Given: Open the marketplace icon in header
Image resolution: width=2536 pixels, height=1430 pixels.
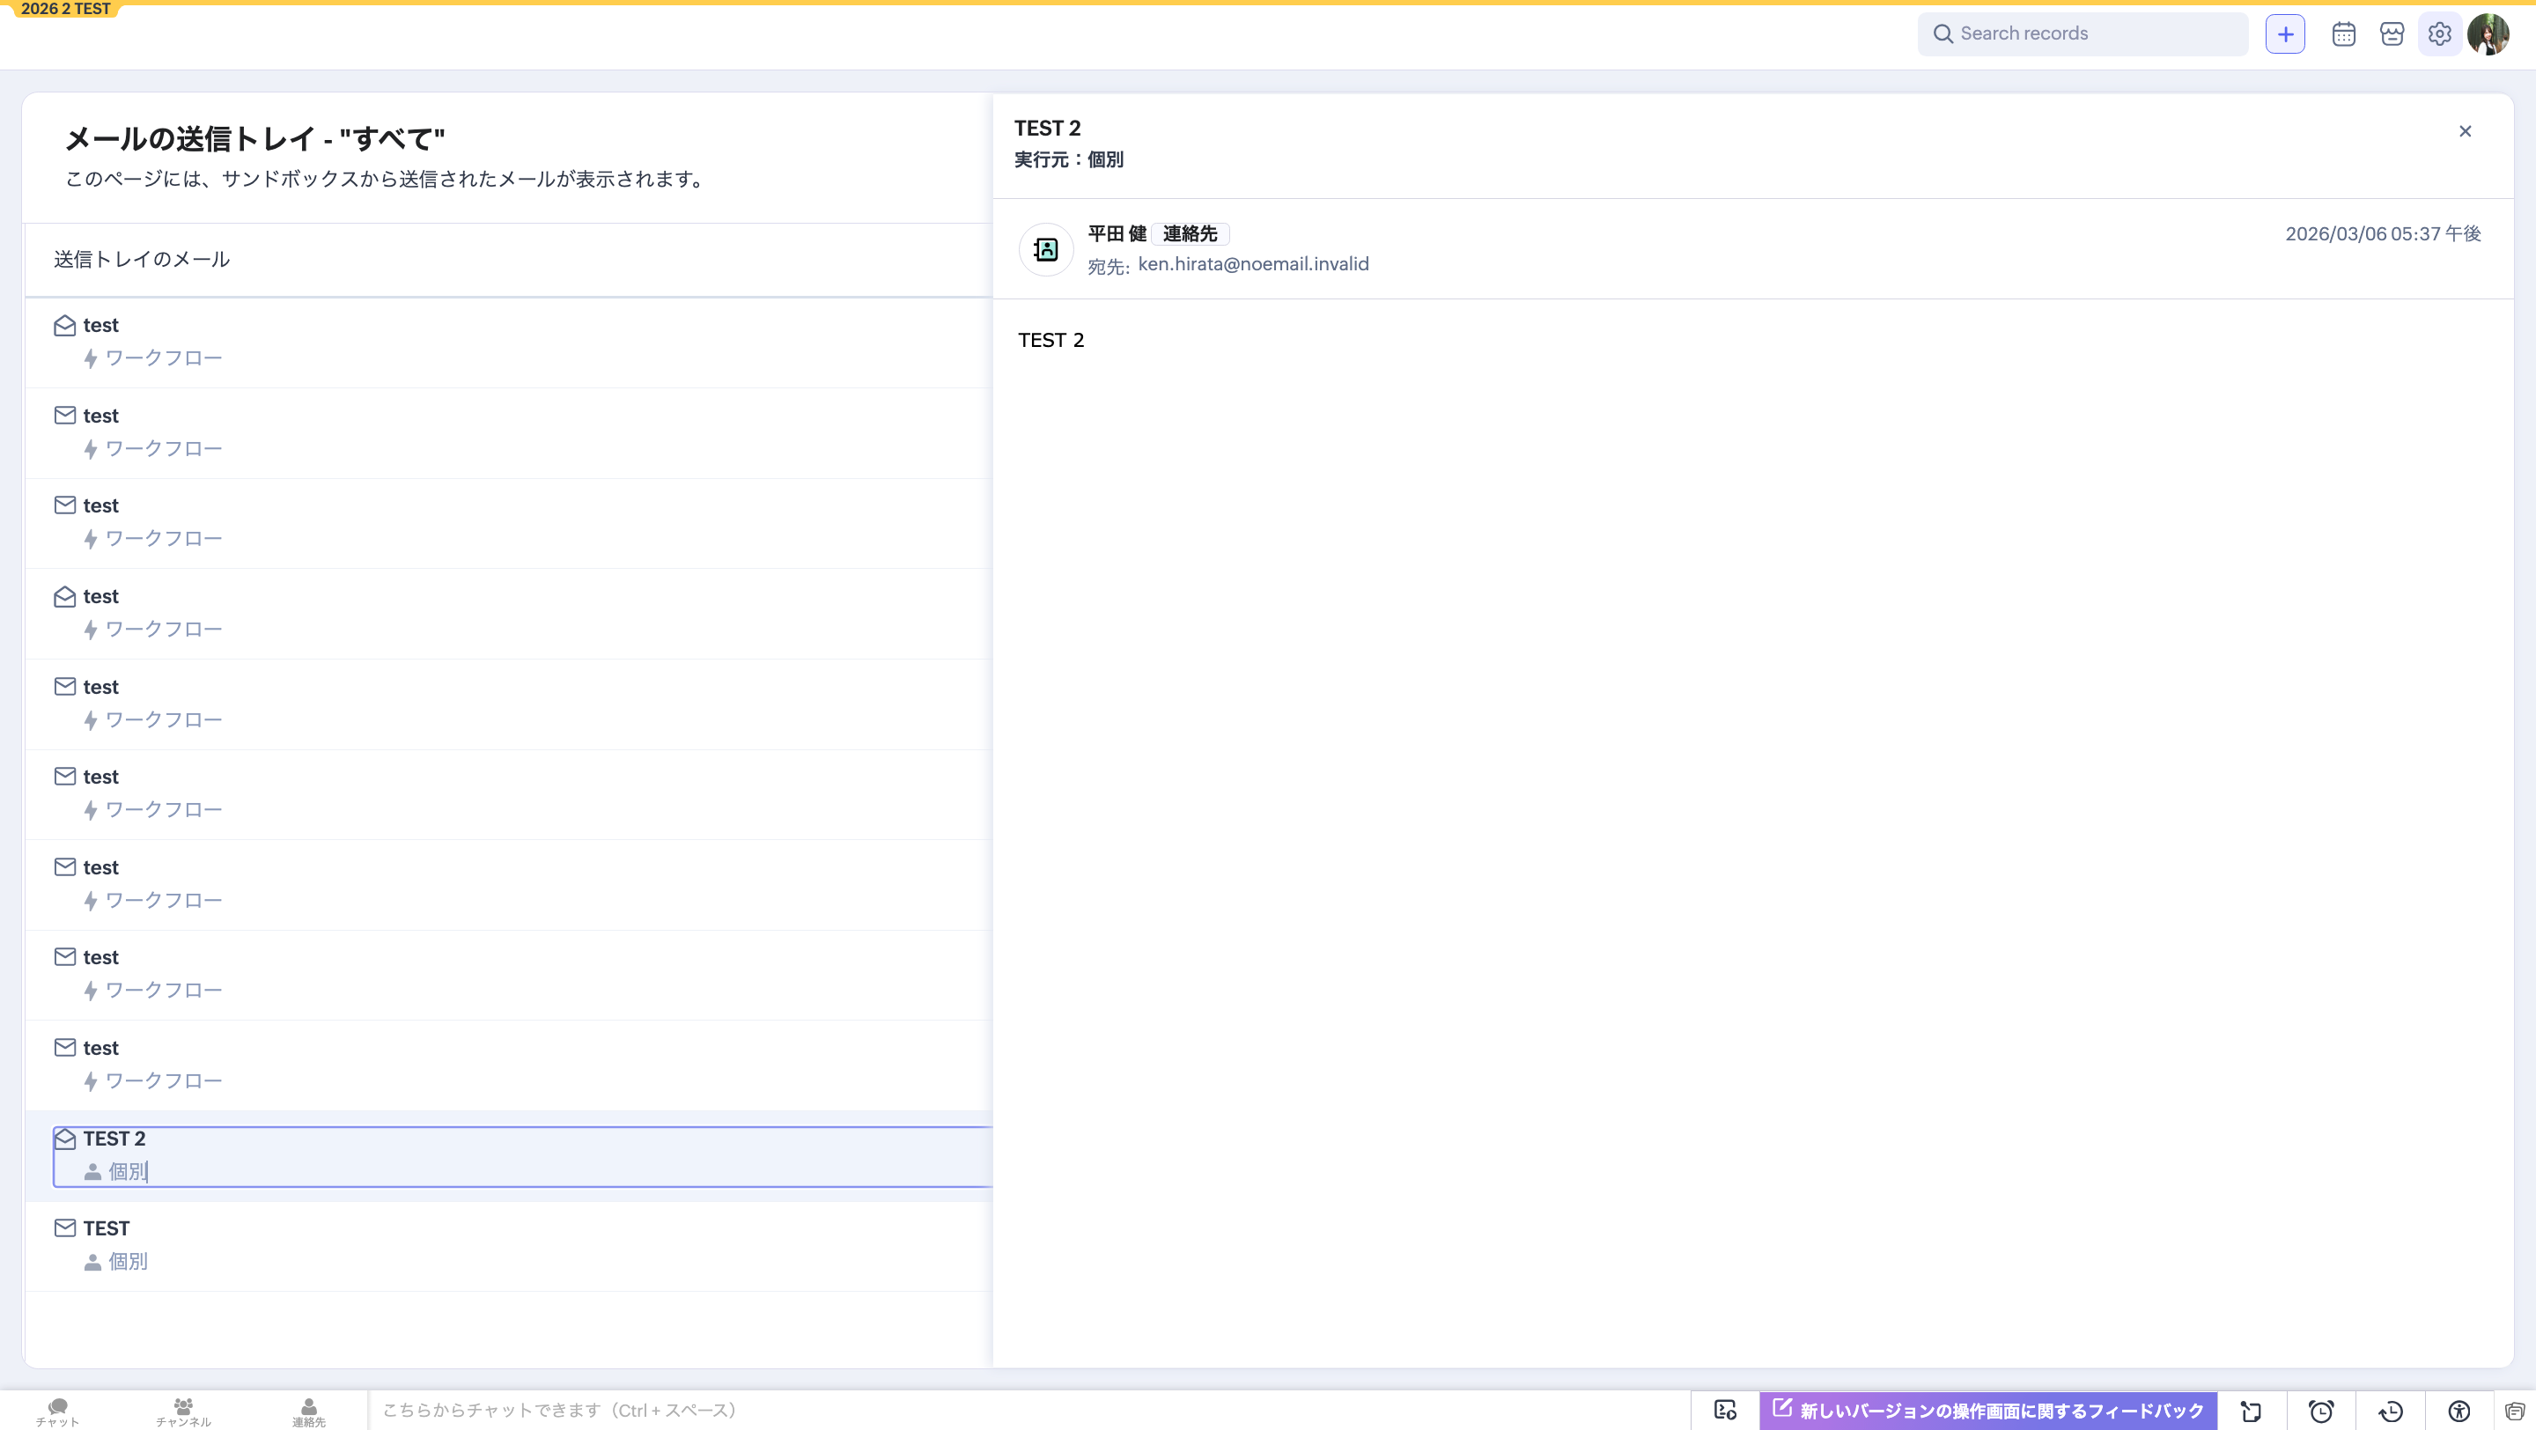Looking at the screenshot, I should click(x=2392, y=33).
